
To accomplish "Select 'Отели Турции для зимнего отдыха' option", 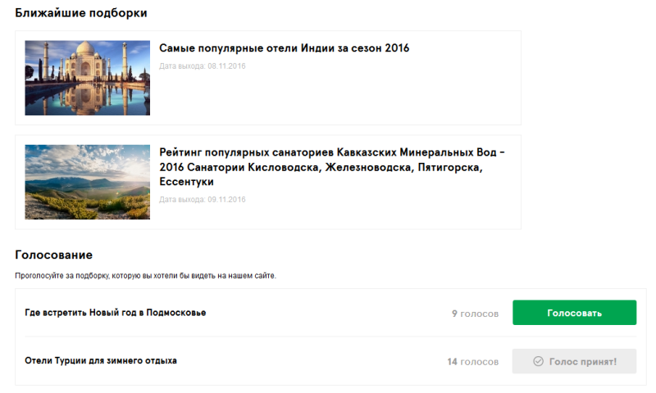I will [x=101, y=360].
